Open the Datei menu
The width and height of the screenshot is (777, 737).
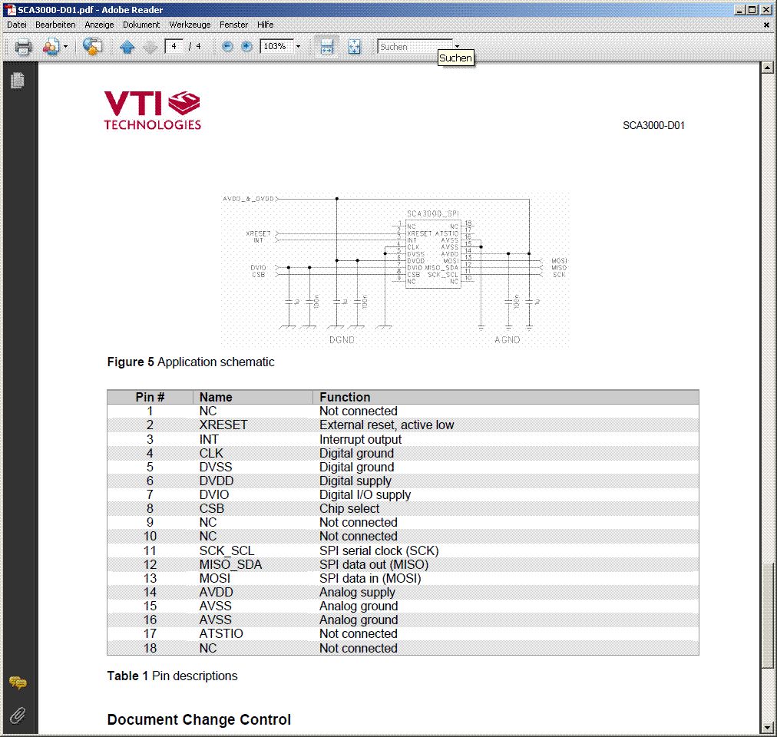[x=16, y=25]
